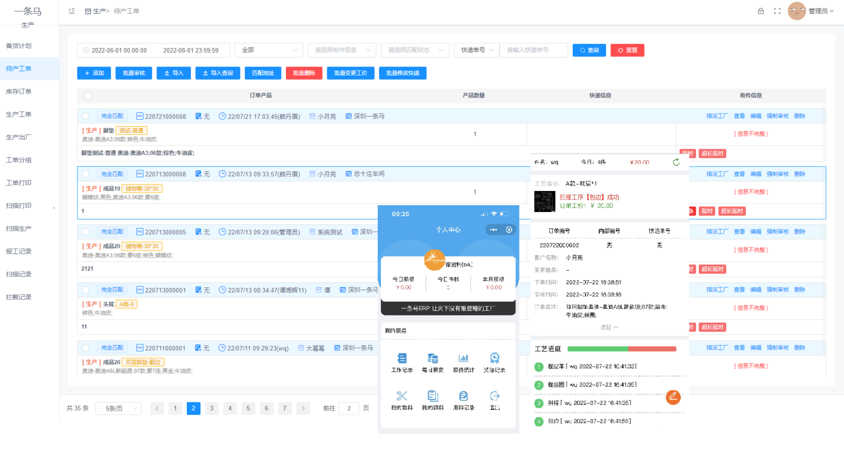Image resolution: width=844 pixels, height=451 pixels.
Task: Open the mini-program three-dots menu
Action: (x=493, y=229)
